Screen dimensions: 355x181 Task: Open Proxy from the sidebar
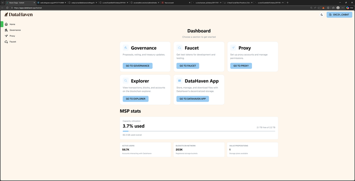[12, 36]
